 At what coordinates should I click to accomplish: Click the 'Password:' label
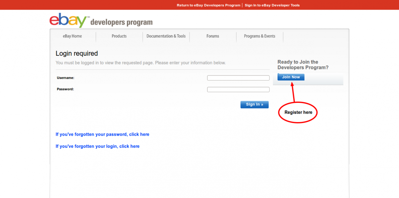coord(65,89)
